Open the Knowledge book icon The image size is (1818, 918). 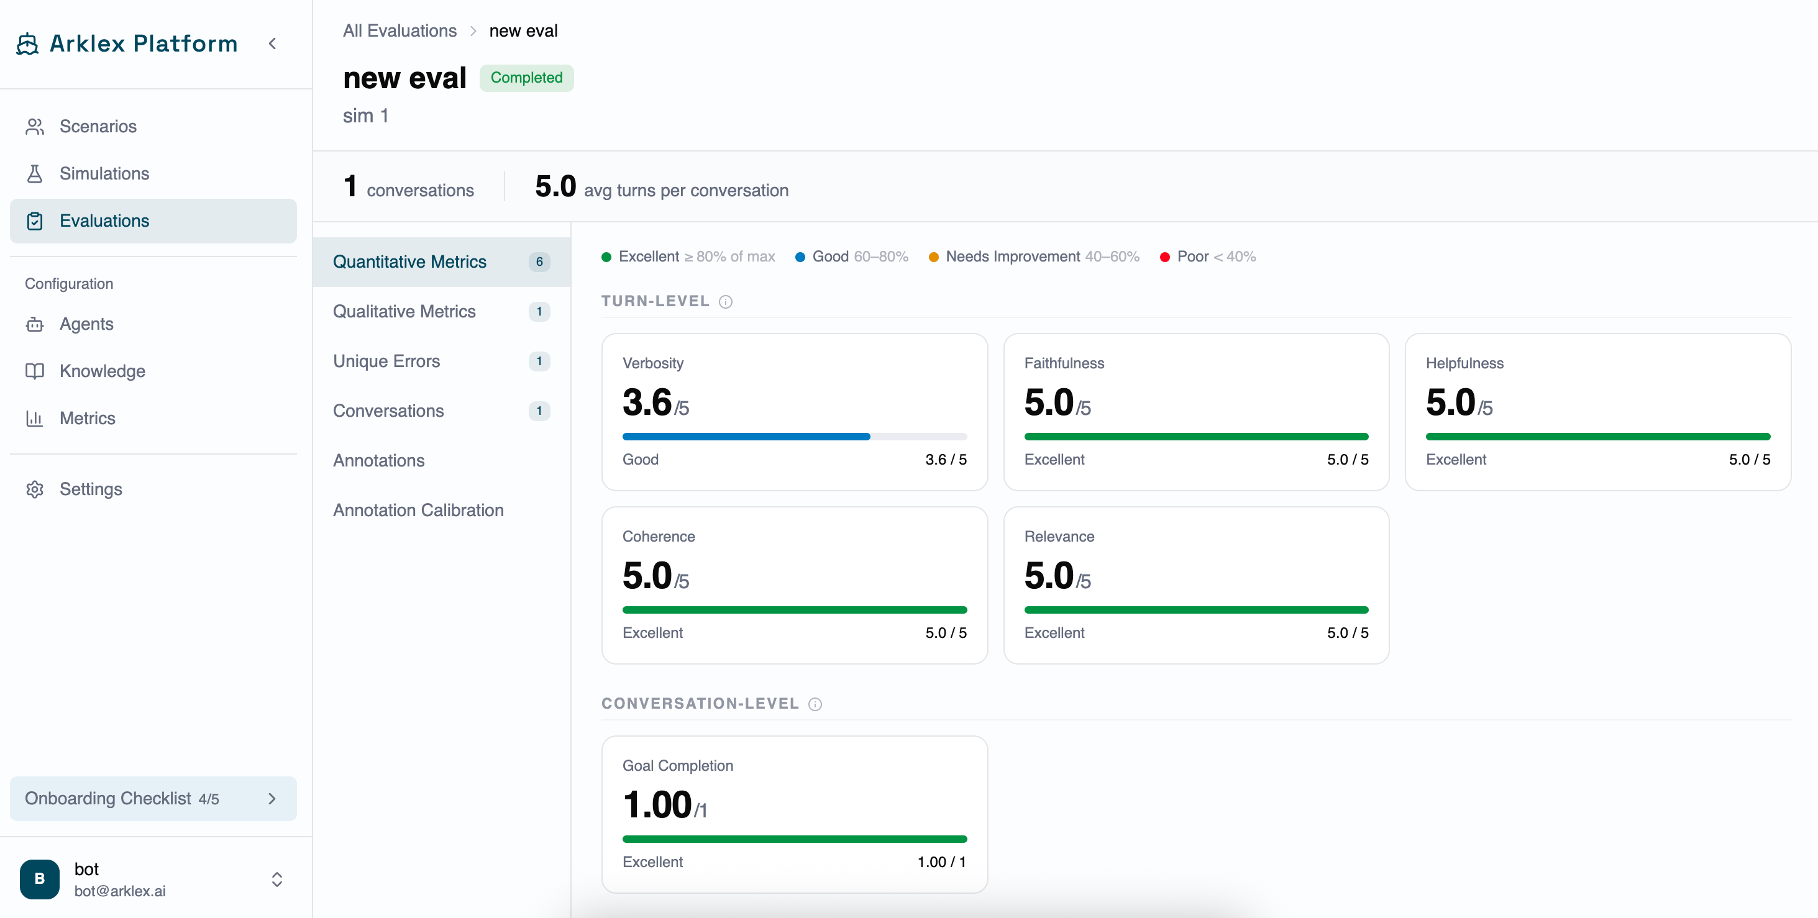pyautogui.click(x=35, y=371)
